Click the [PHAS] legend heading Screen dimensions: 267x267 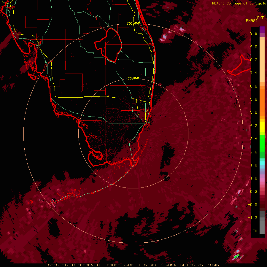[x=251, y=20]
